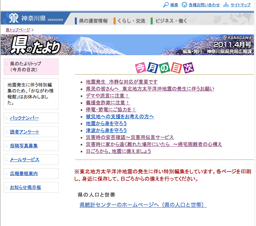Select くらし・交流 navigation tab
The width and height of the screenshot is (256, 226).
[131, 21]
